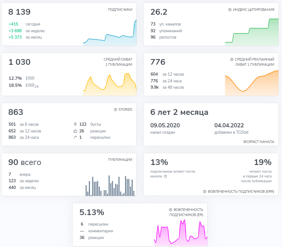The width and height of the screenshot is (282, 247).
Task: Open the ПОДПИСЧИКИ card title
Action: [120, 10]
